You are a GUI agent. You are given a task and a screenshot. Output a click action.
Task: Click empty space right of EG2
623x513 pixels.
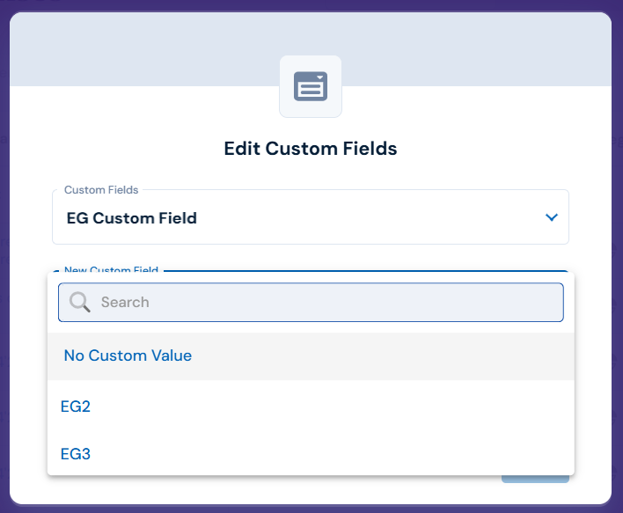point(332,407)
